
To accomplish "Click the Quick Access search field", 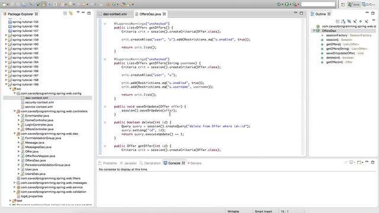I will tap(319, 4).
